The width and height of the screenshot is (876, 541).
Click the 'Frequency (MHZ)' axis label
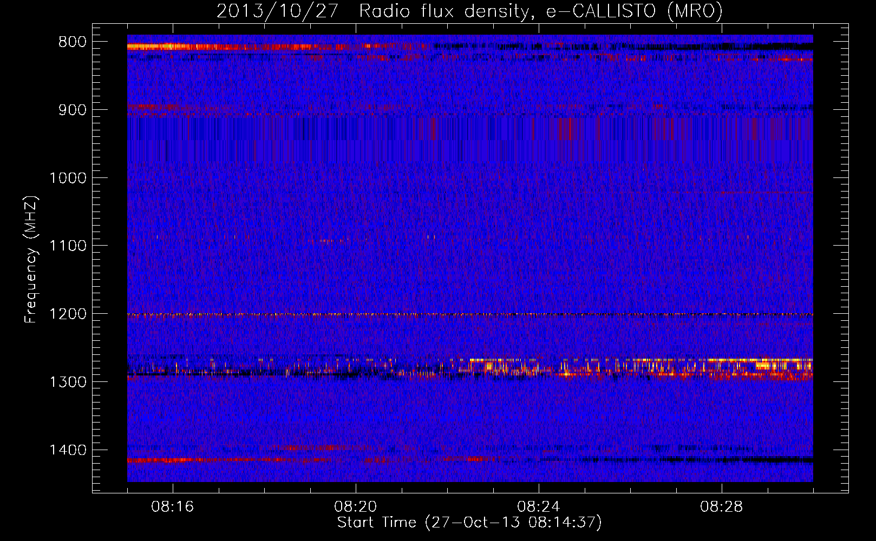31,260
